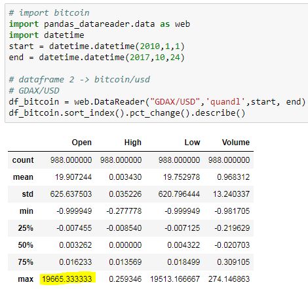Click the std row label
Screen dimensions: 308x289
click(28, 194)
